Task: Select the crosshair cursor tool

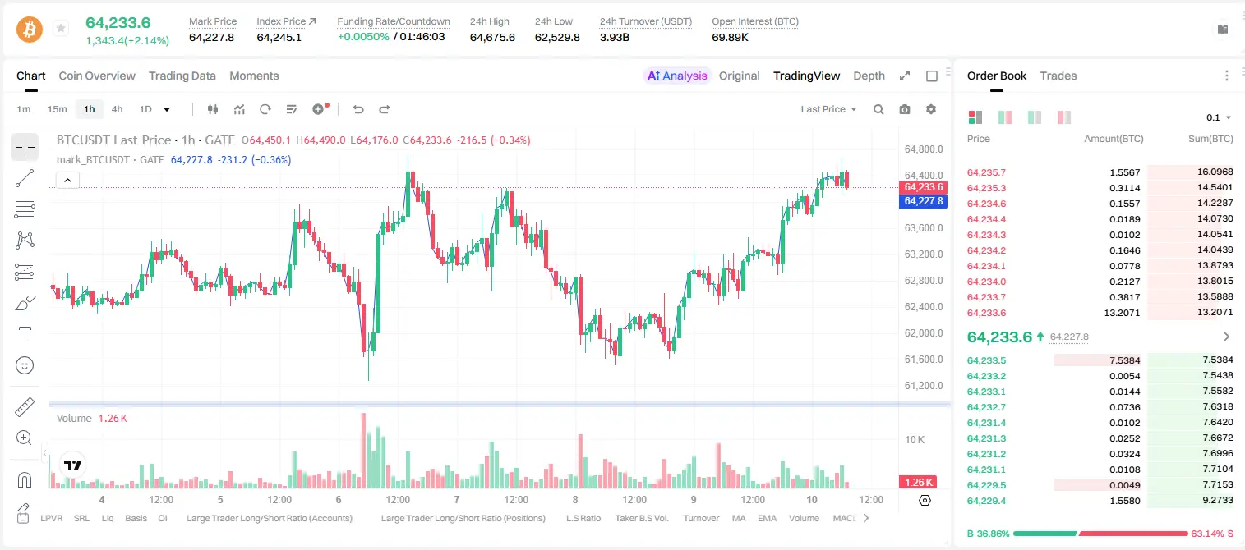Action: point(25,147)
